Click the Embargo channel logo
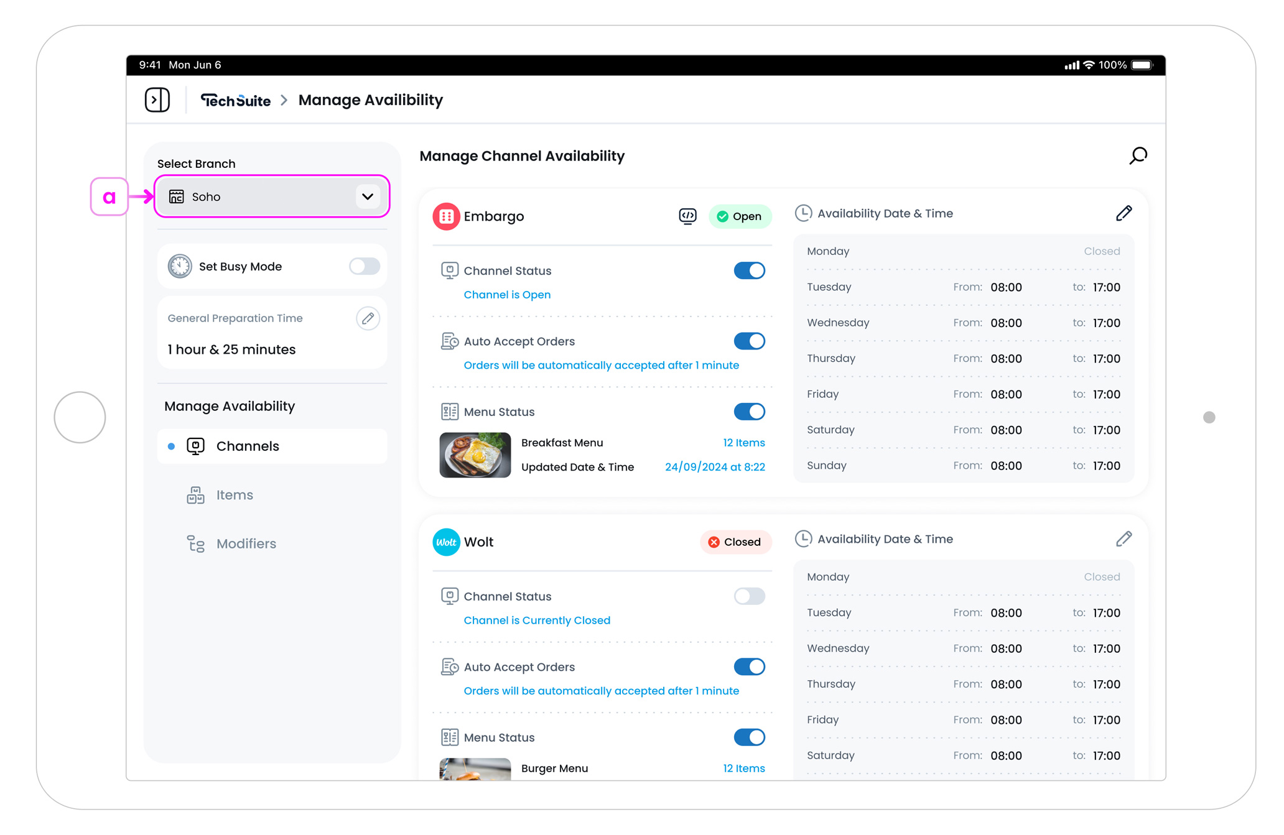The width and height of the screenshot is (1284, 835). [x=446, y=216]
